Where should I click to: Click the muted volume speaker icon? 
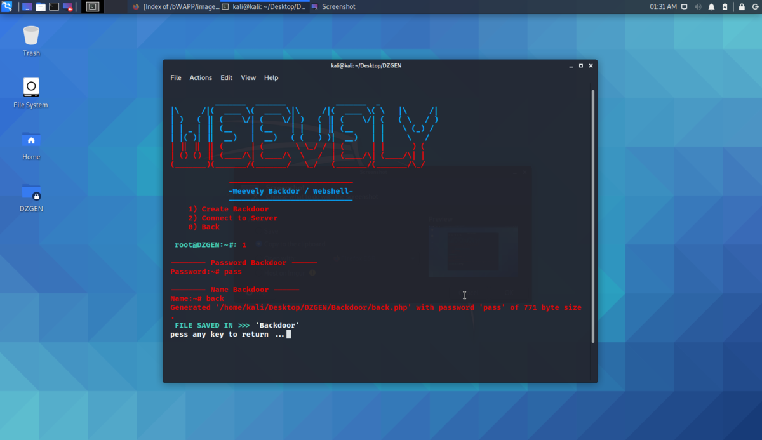[x=698, y=6]
